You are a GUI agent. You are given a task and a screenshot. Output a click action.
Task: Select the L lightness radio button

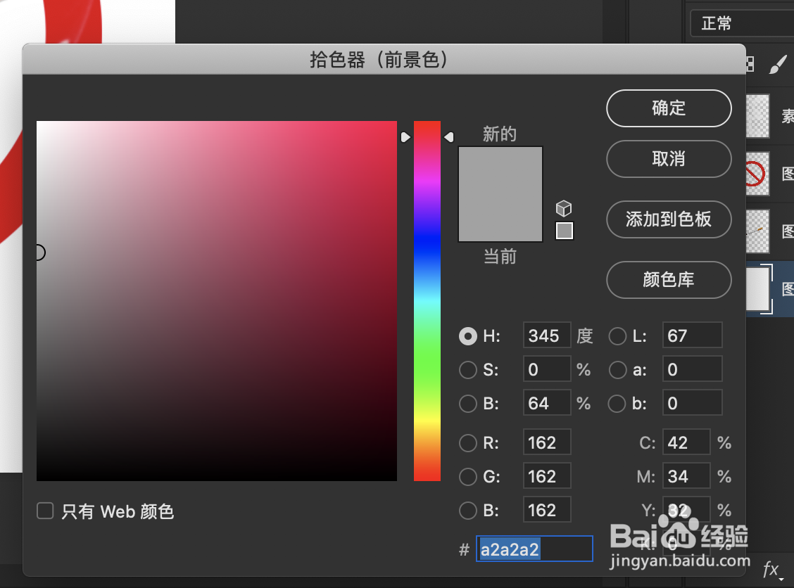pyautogui.click(x=617, y=336)
